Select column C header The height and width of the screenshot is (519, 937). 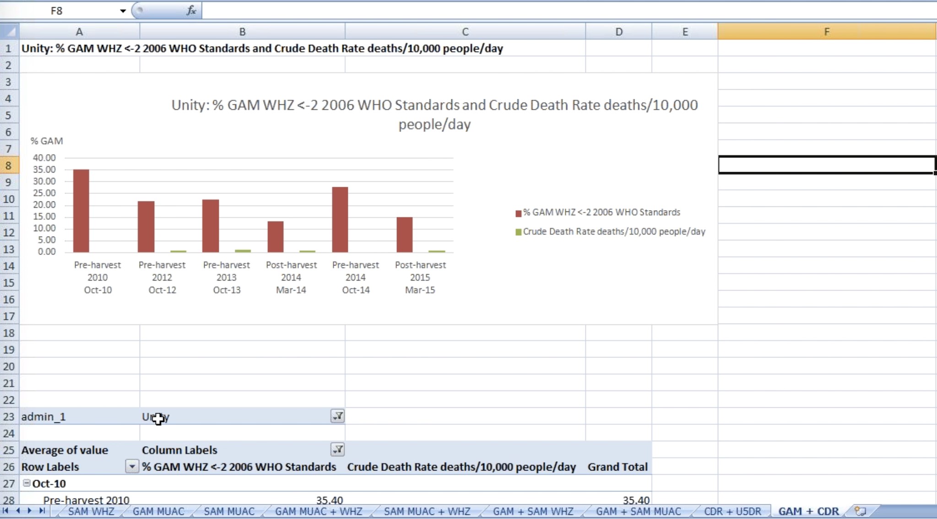pyautogui.click(x=465, y=32)
